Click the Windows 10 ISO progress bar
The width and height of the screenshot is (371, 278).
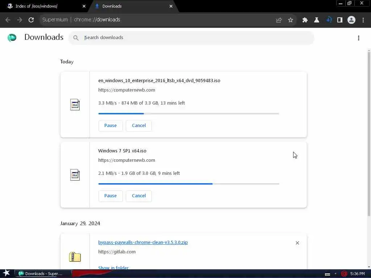188,114
